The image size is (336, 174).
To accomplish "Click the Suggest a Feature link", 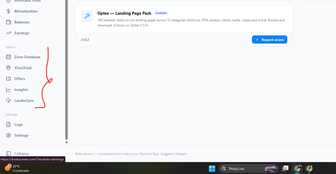I will coord(174,154).
